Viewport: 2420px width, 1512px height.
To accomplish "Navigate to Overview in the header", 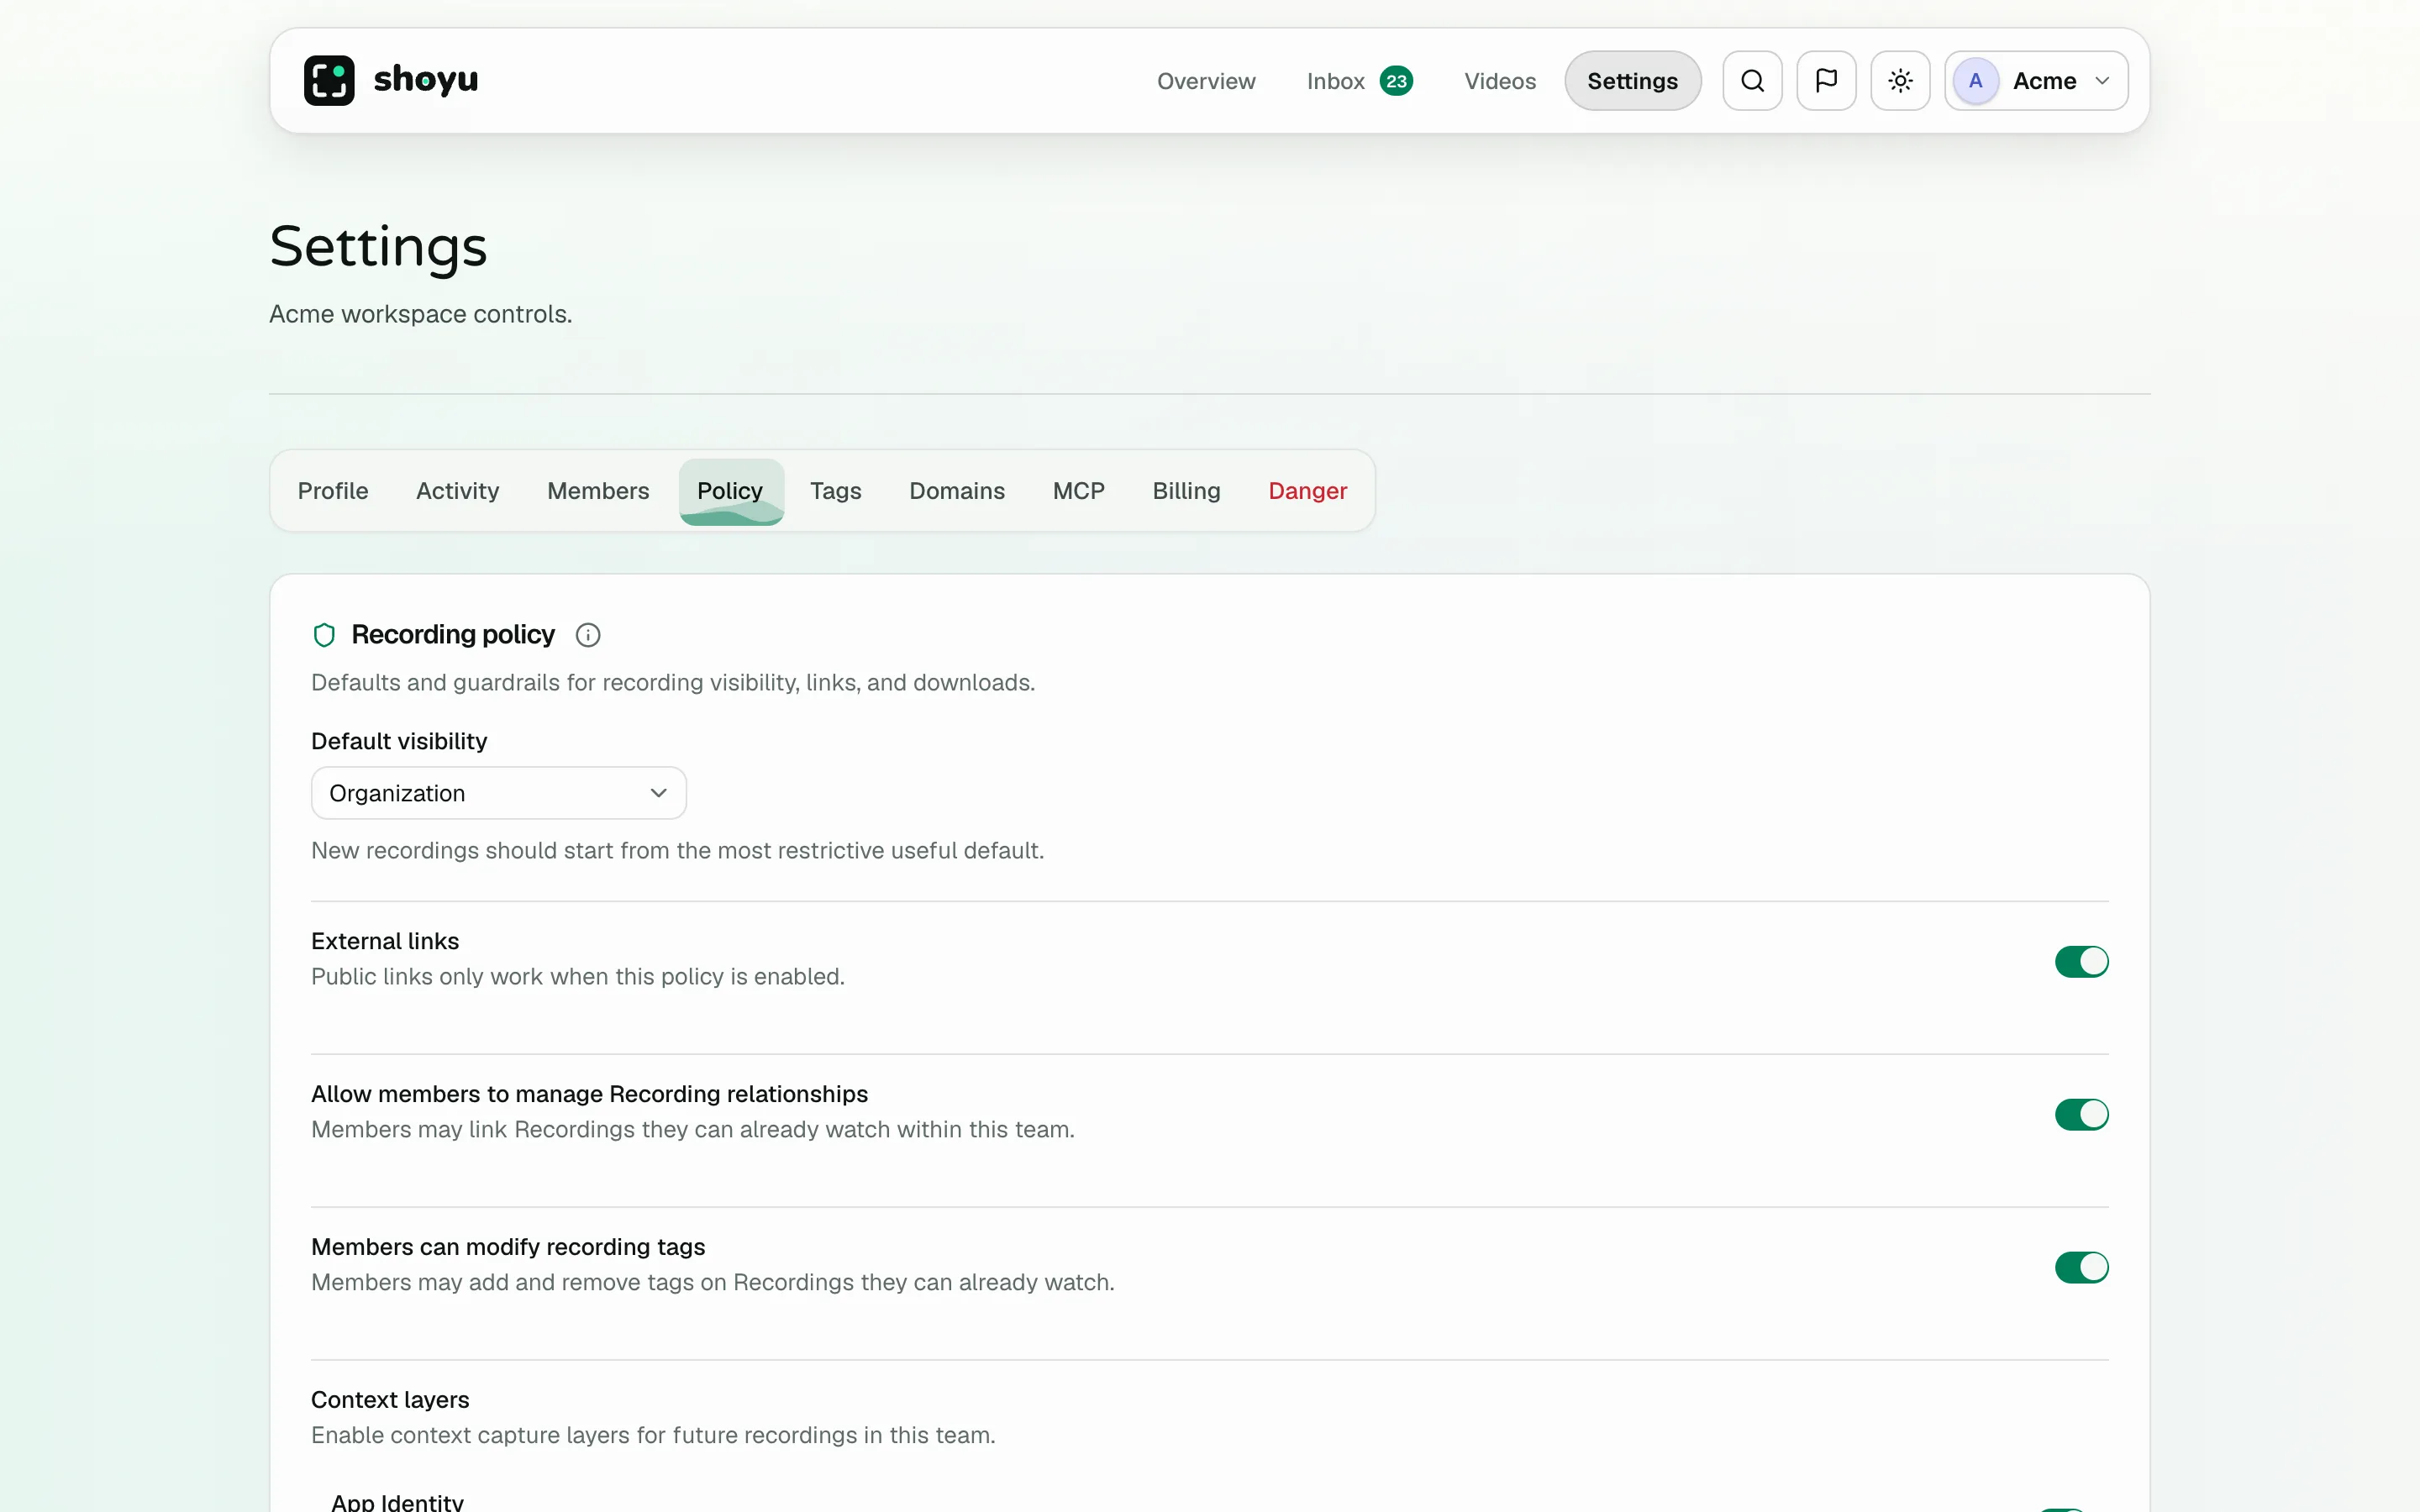I will pos(1205,81).
